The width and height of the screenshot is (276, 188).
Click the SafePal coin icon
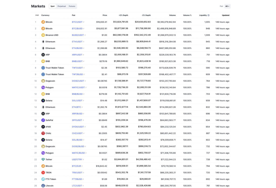(x=43, y=120)
